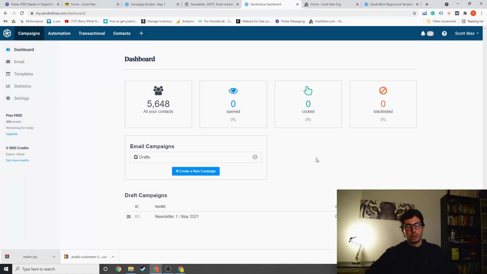Click Create a New Campaign
This screenshot has width=487, height=274.
click(x=196, y=171)
